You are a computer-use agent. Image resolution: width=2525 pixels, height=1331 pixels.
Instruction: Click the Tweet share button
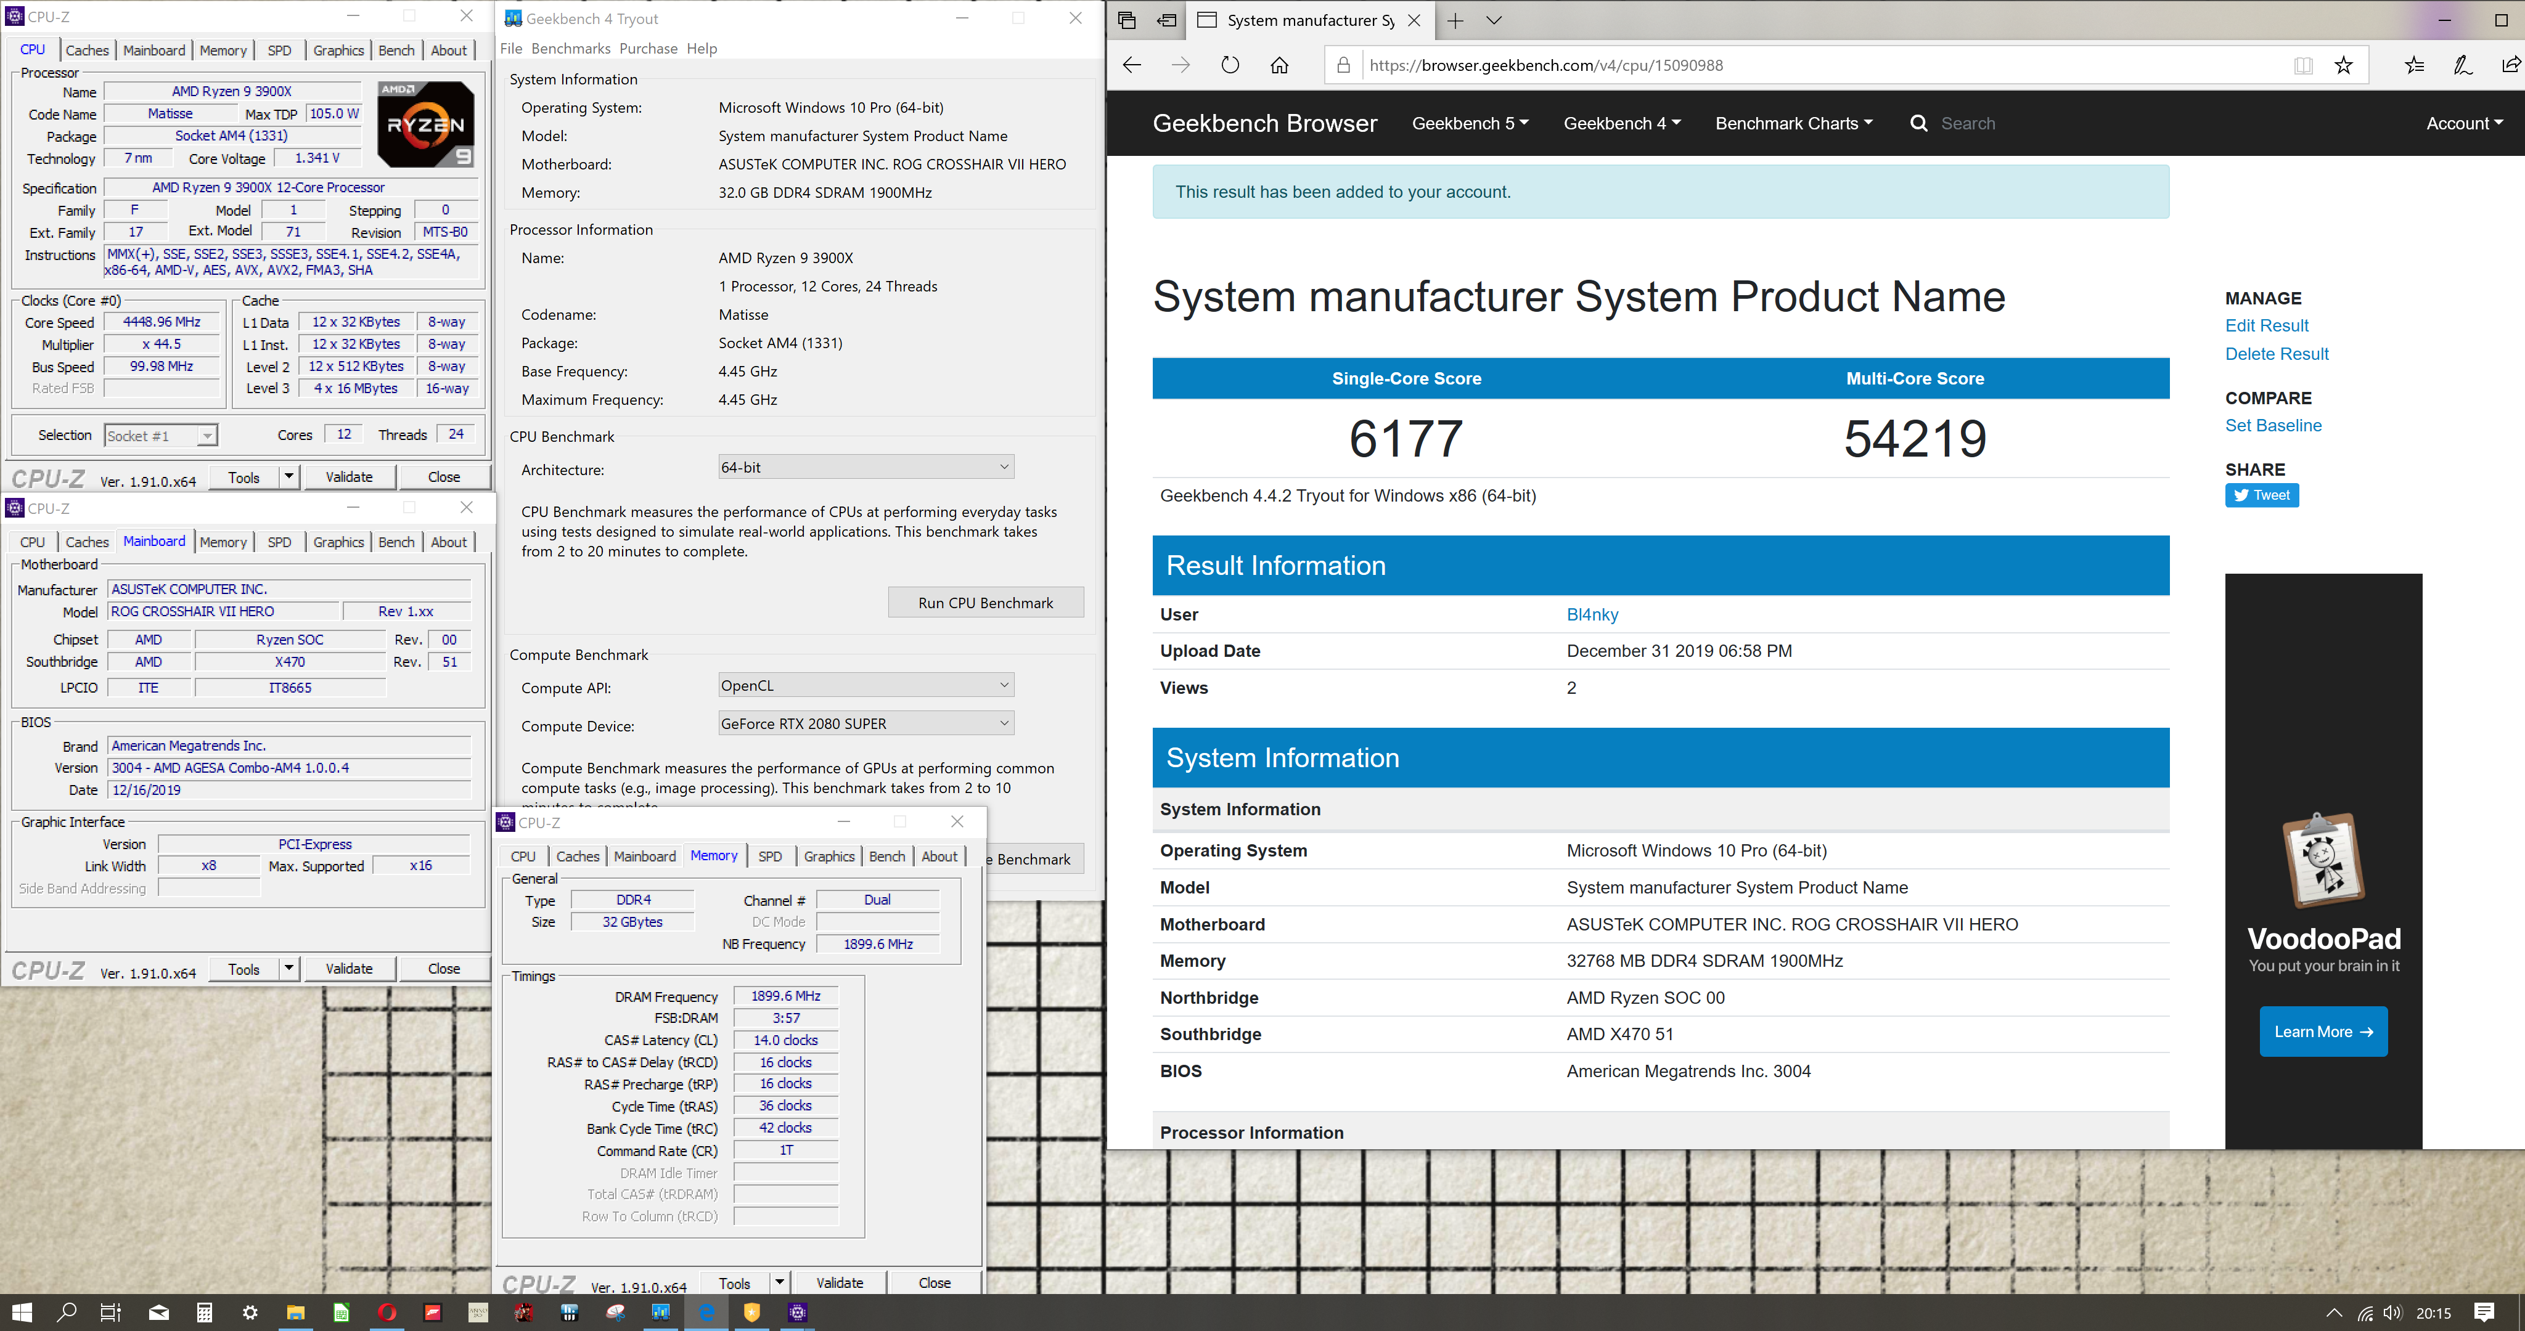click(2261, 495)
